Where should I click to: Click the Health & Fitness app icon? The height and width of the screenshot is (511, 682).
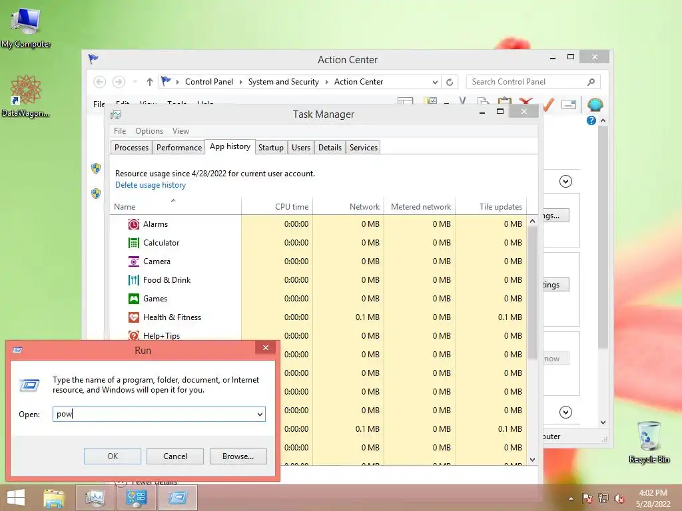tap(133, 317)
